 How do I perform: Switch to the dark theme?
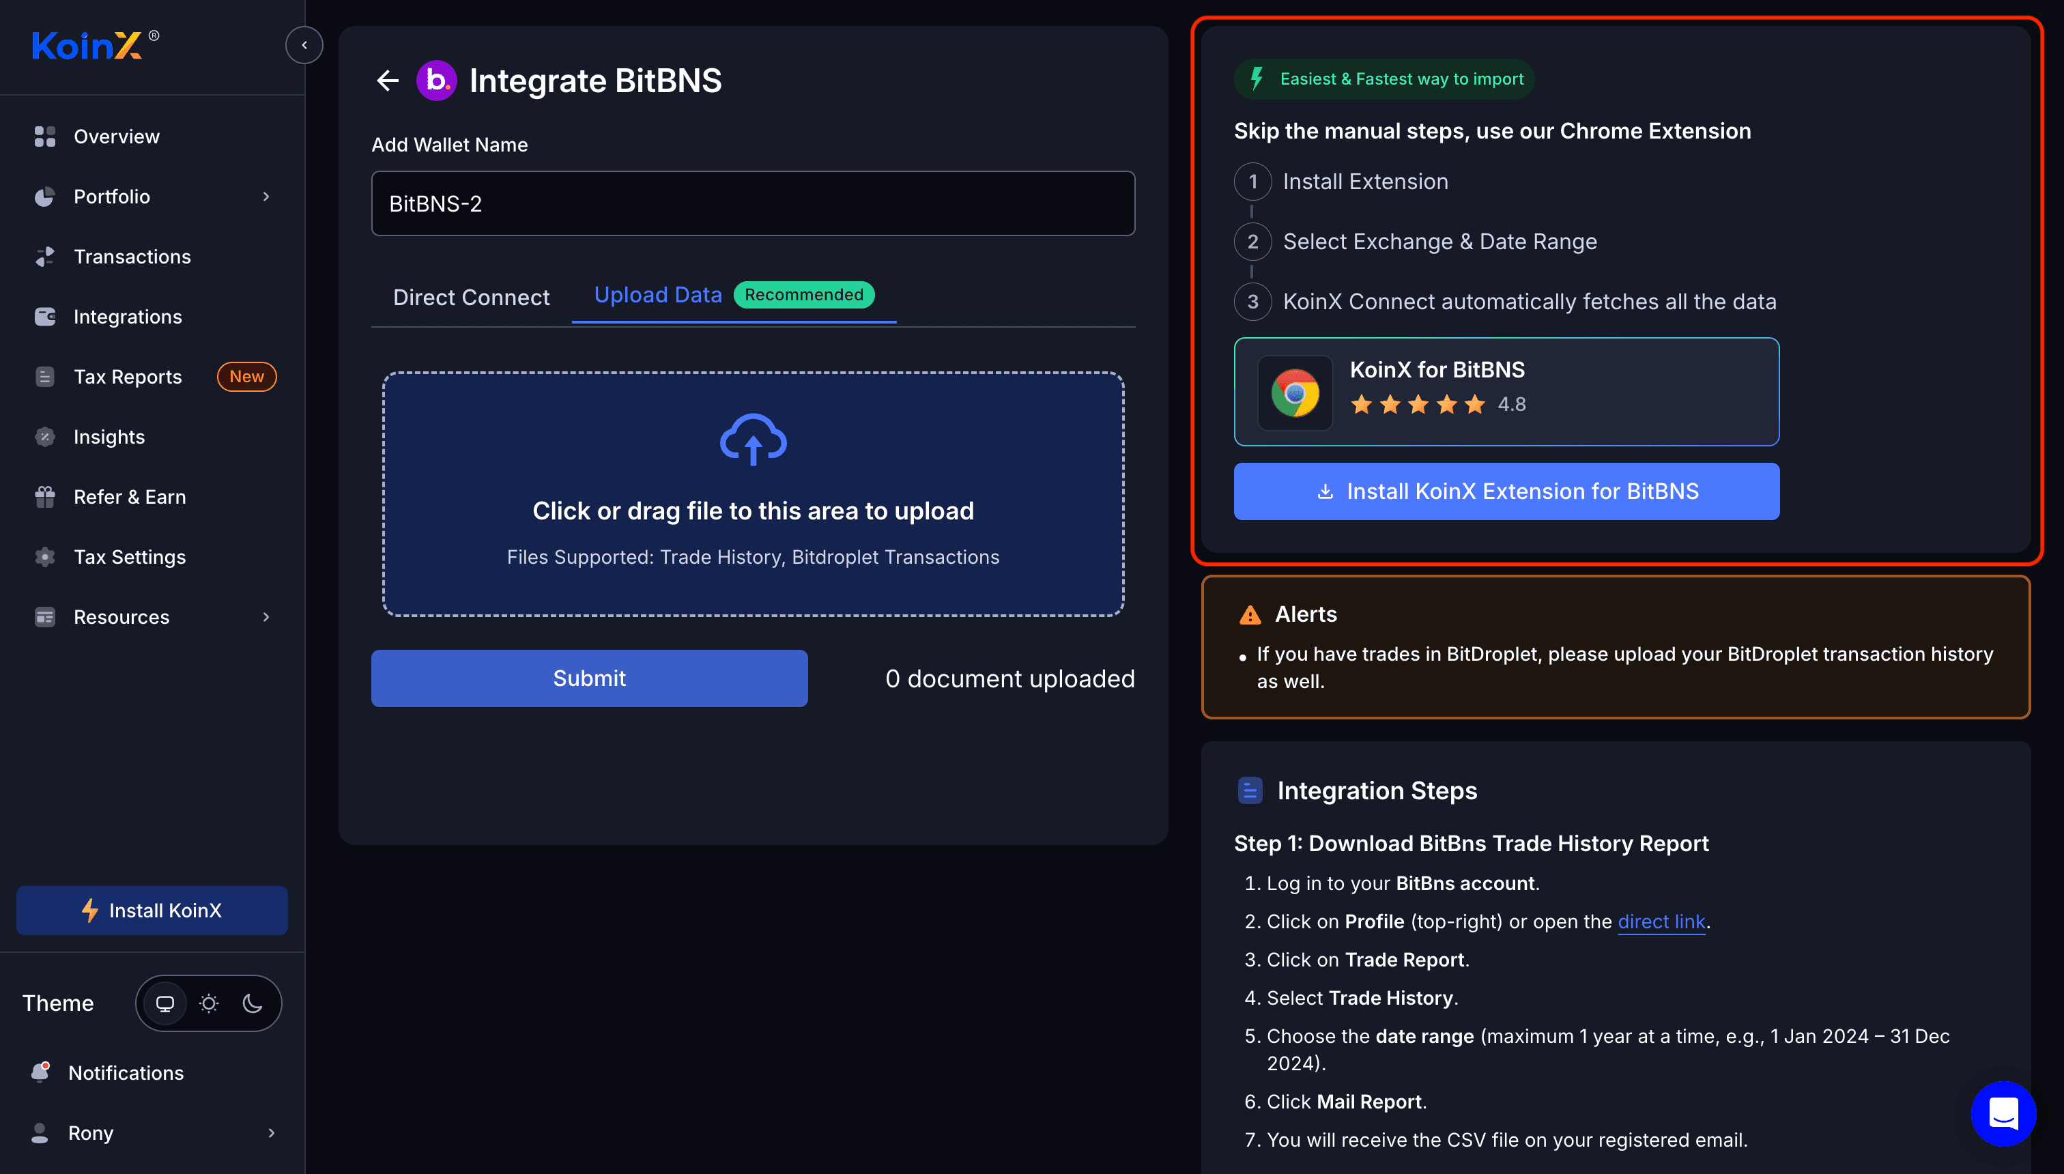click(253, 1003)
